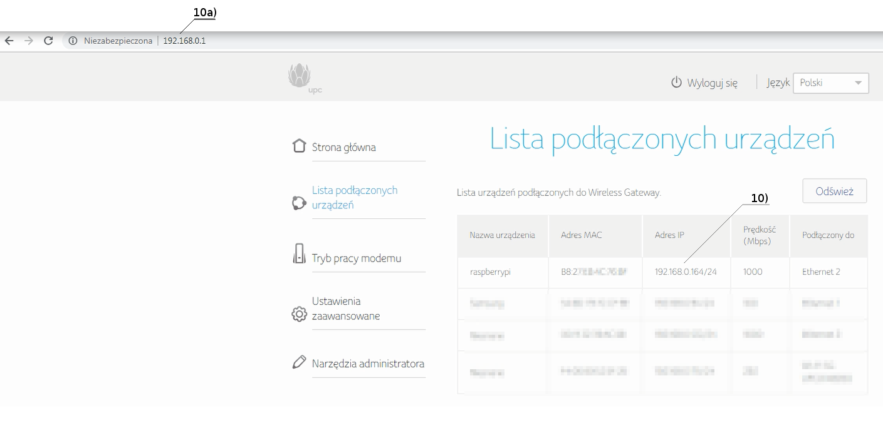Click the browser forward arrow
Viewport: 883px width, 438px height.
point(28,41)
